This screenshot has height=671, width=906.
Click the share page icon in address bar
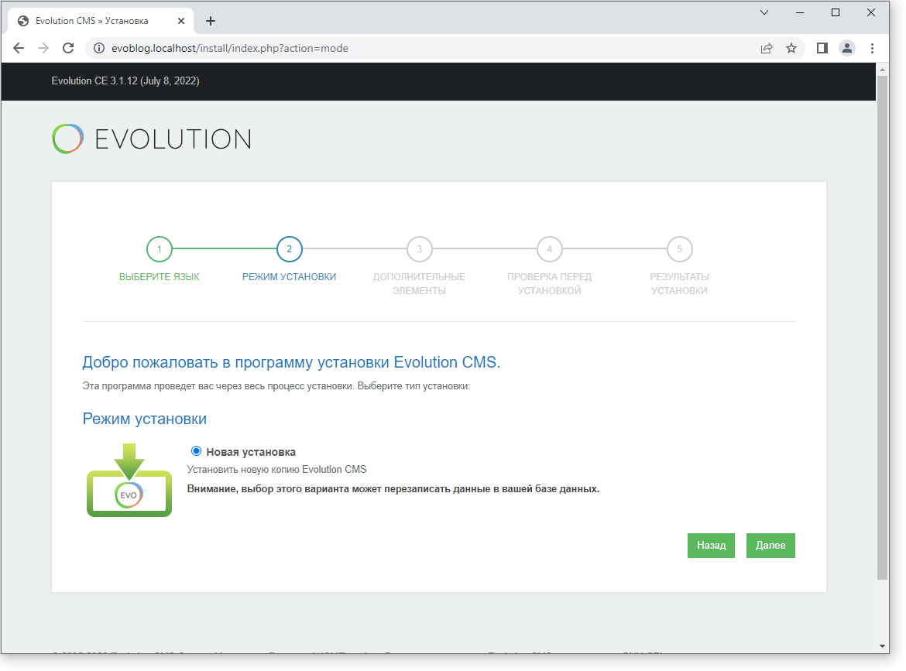[x=767, y=48]
